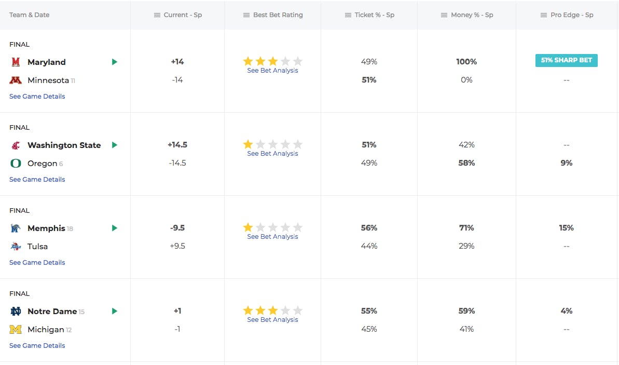Open the Ticket % - Sp column menu

click(x=348, y=15)
